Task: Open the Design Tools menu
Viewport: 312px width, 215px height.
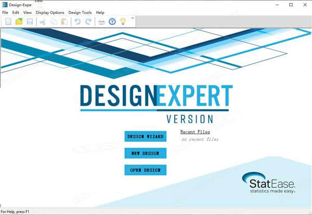Action: click(80, 12)
